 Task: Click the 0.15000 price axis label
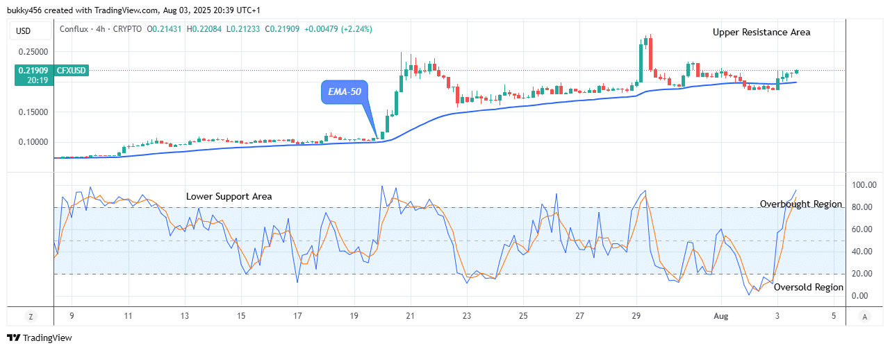coord(33,112)
